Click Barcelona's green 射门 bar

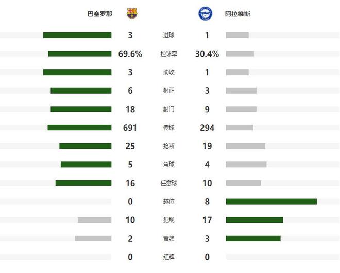tap(81, 109)
